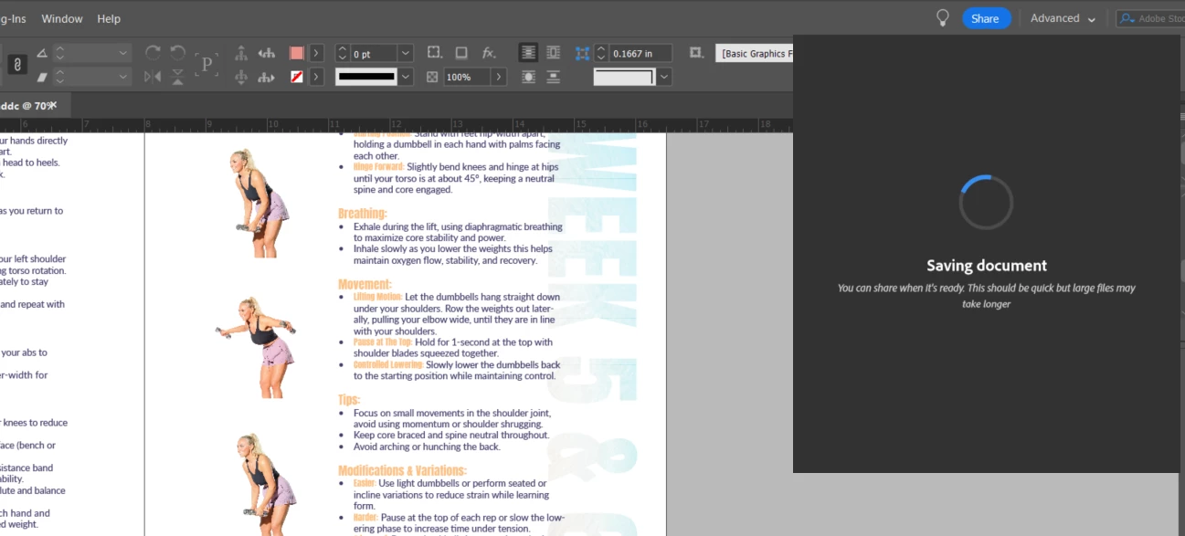Select Wrap Around Bounding Box
1185x536 pixels.
click(553, 53)
